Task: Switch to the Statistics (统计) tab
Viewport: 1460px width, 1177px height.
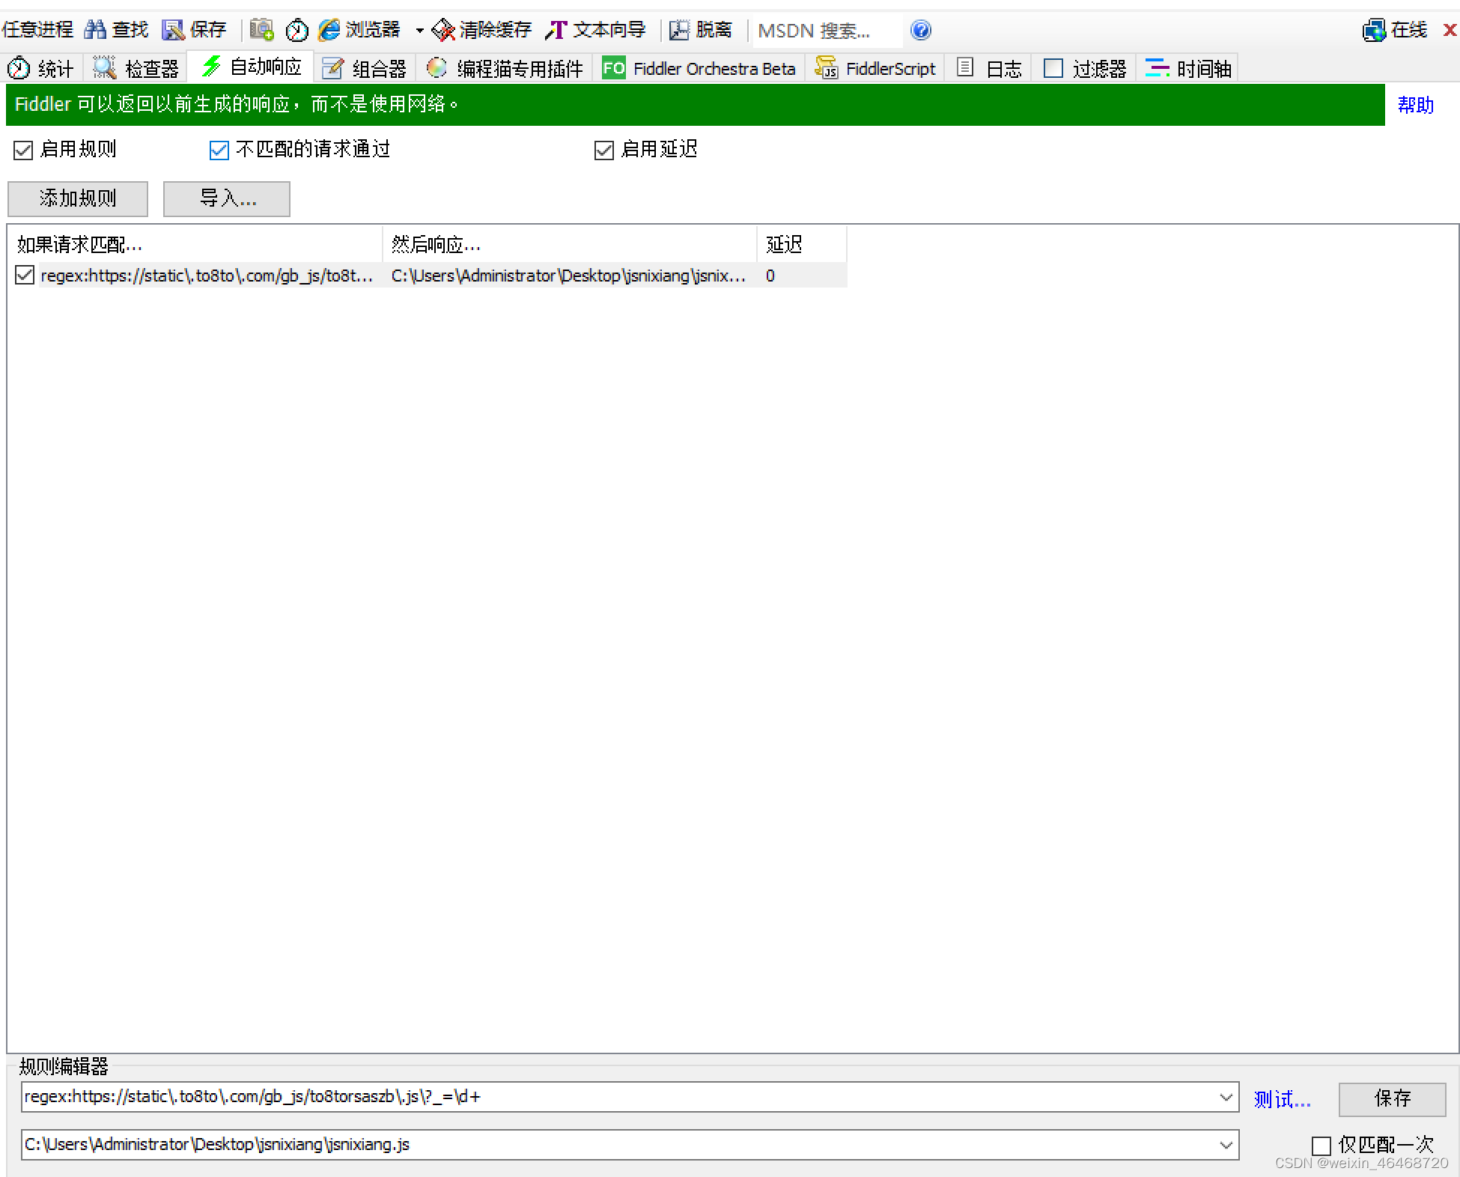Action: [x=41, y=68]
